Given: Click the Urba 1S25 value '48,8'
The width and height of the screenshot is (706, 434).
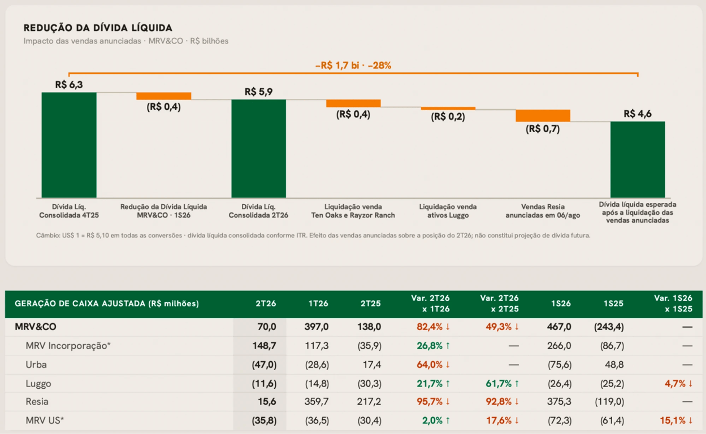Looking at the screenshot, I should pos(614,364).
